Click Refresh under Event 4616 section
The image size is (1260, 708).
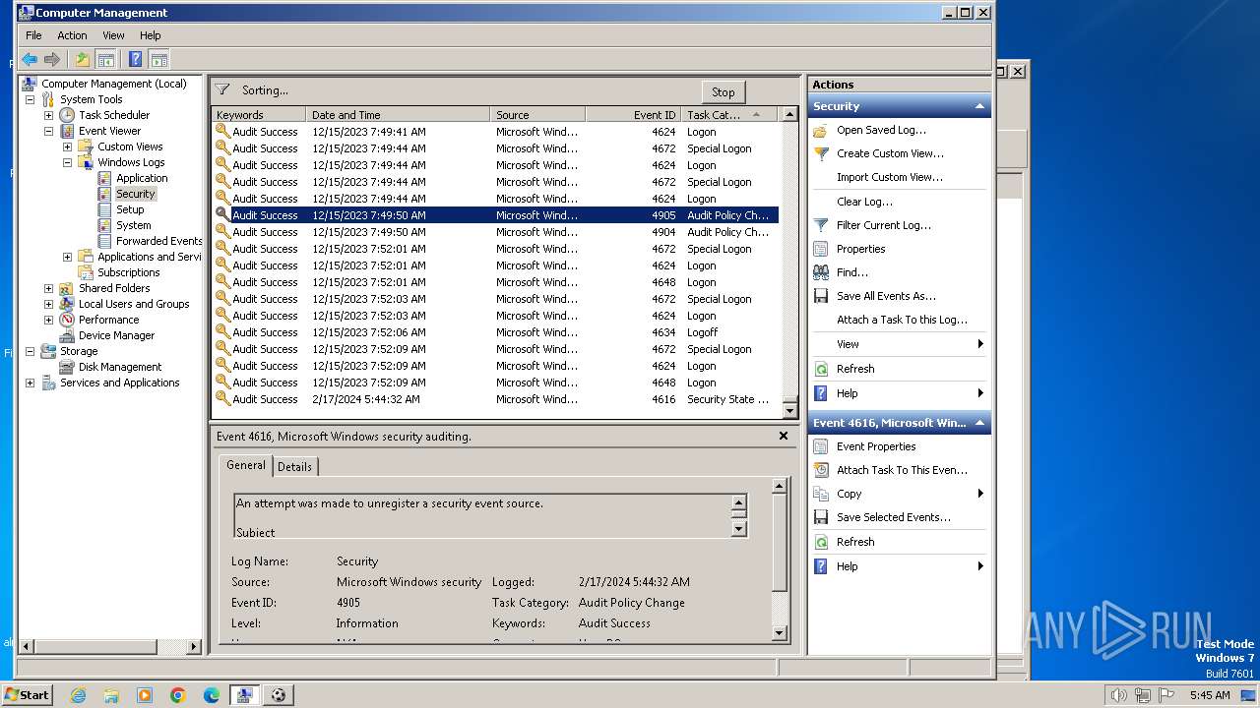pyautogui.click(x=854, y=542)
